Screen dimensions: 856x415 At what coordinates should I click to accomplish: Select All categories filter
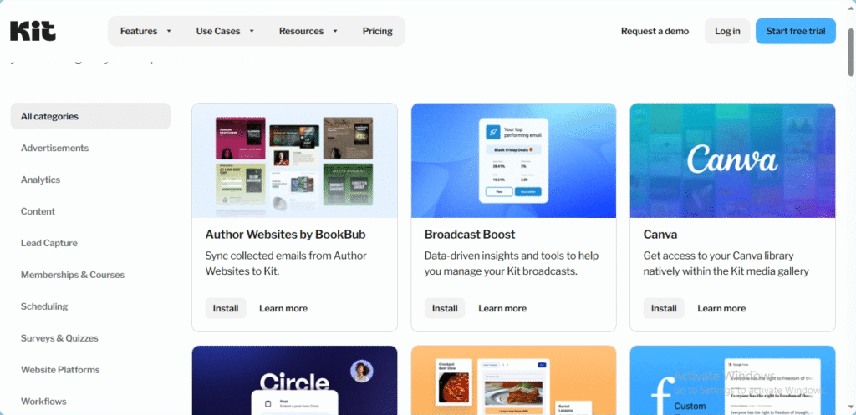90,116
